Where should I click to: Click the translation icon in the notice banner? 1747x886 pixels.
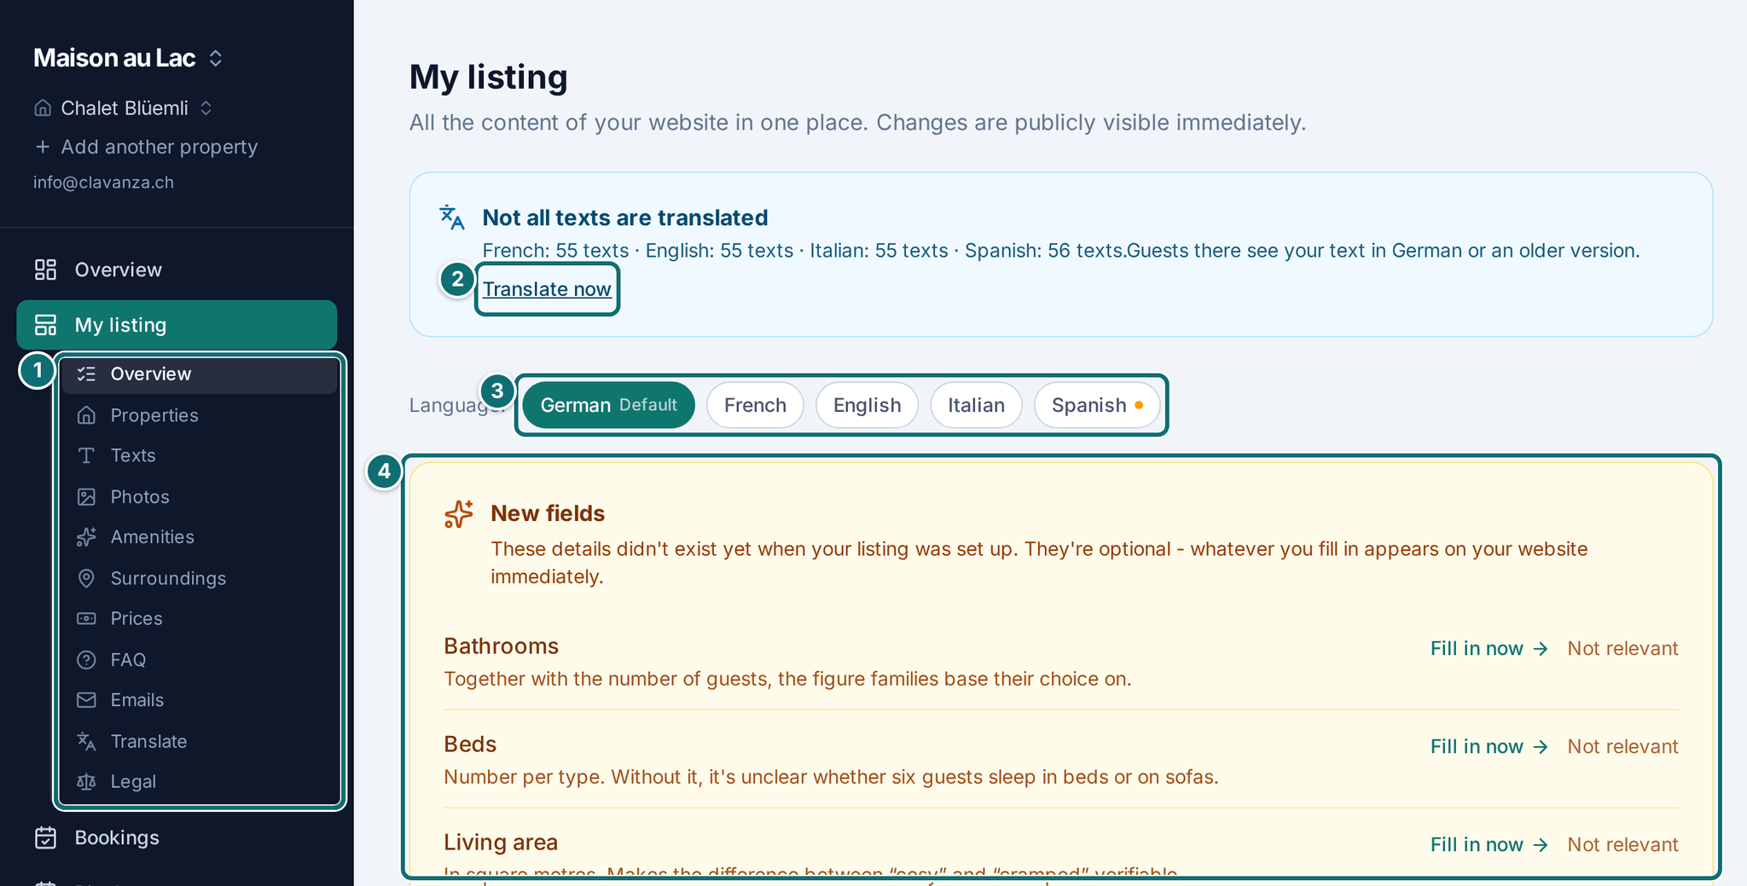tap(452, 217)
